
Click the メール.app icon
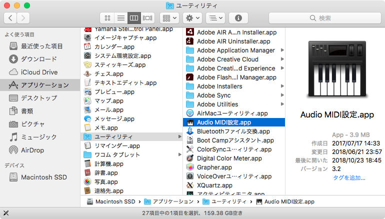click(x=87, y=109)
